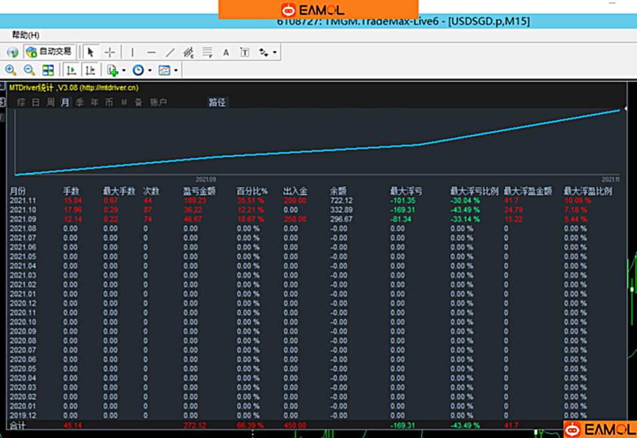This screenshot has height=438, width=637.
Task: Expand the arrows tool dropdown arrow
Action: tap(274, 53)
